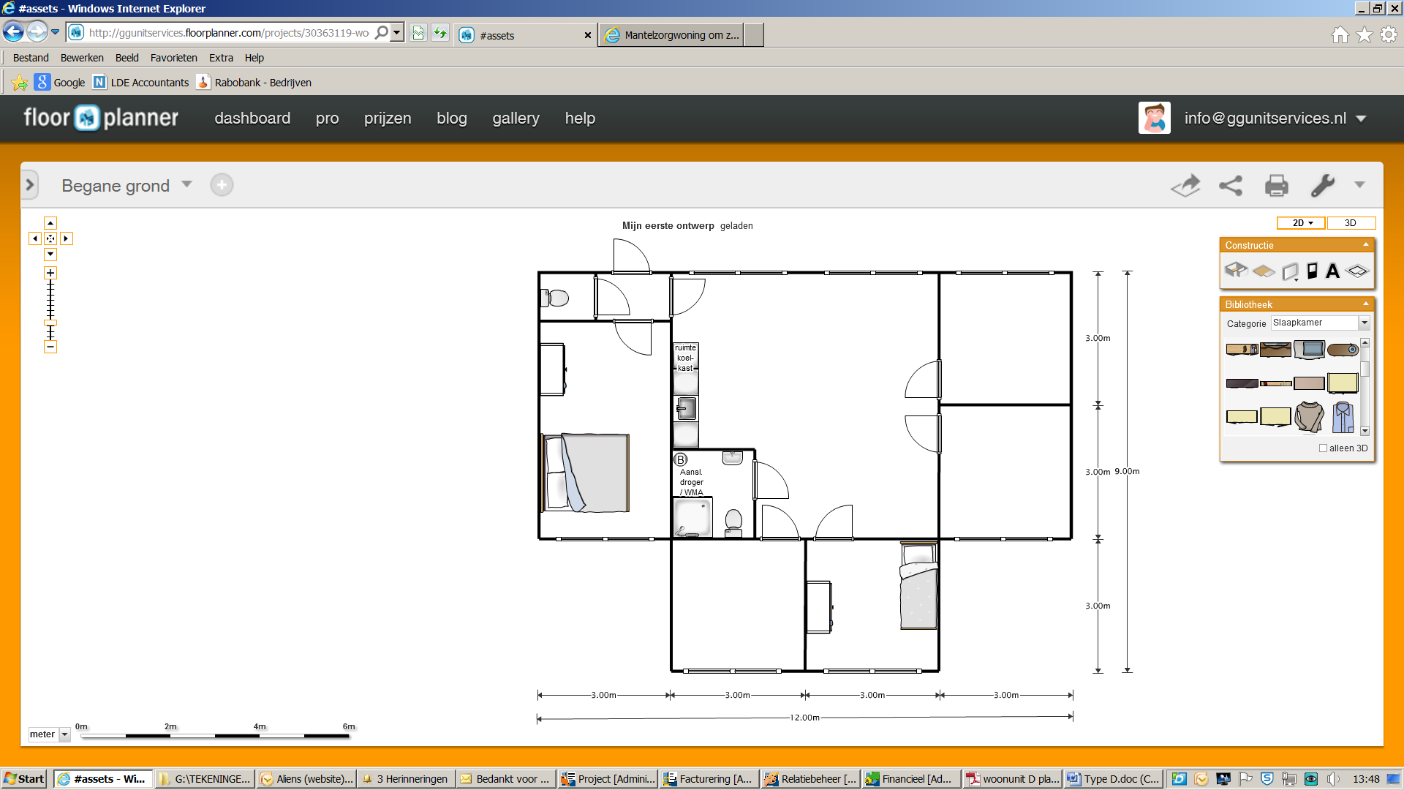1404x790 pixels.
Task: Enable the alleen 3D checkbox
Action: click(x=1323, y=448)
